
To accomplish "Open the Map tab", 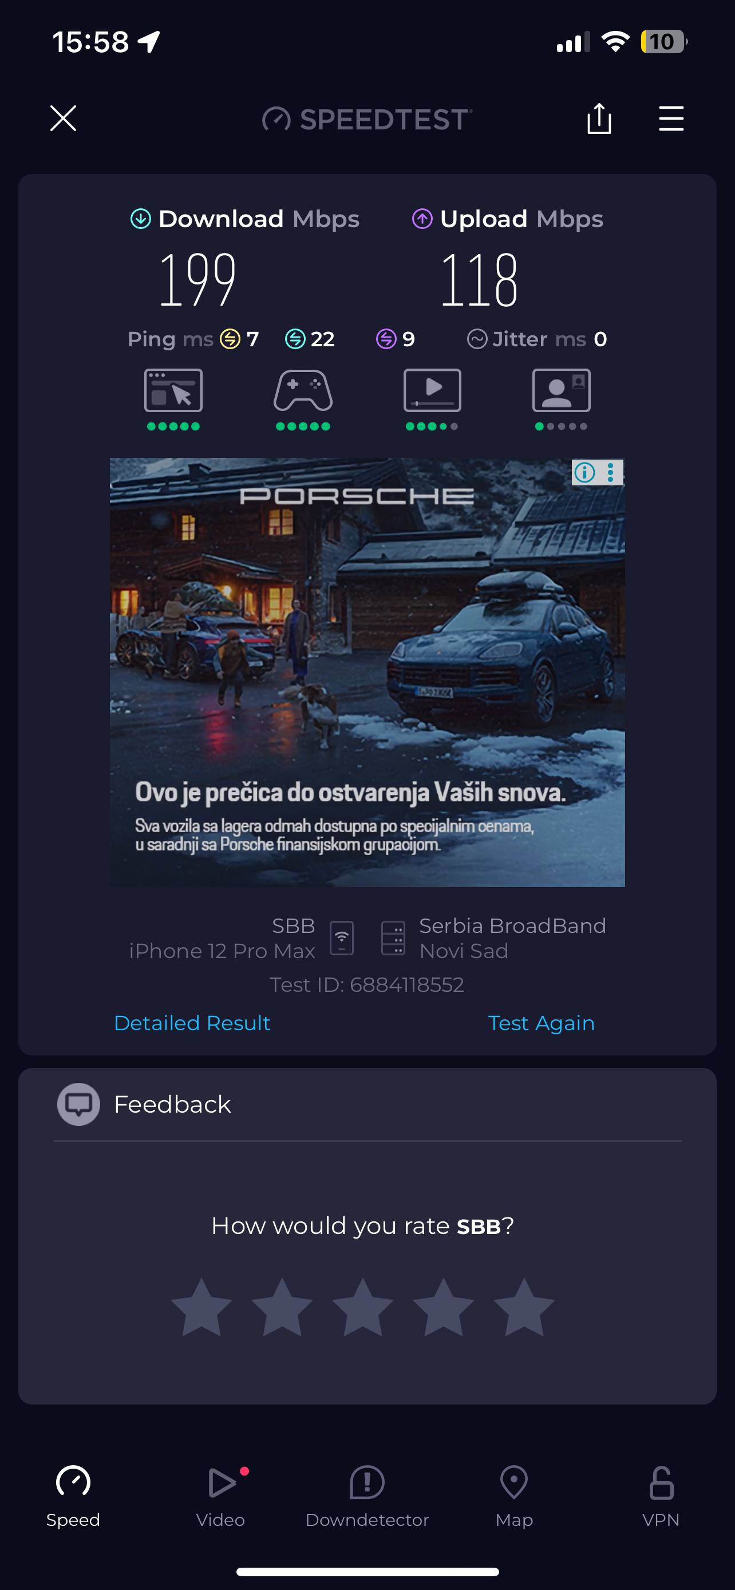I will point(514,1497).
